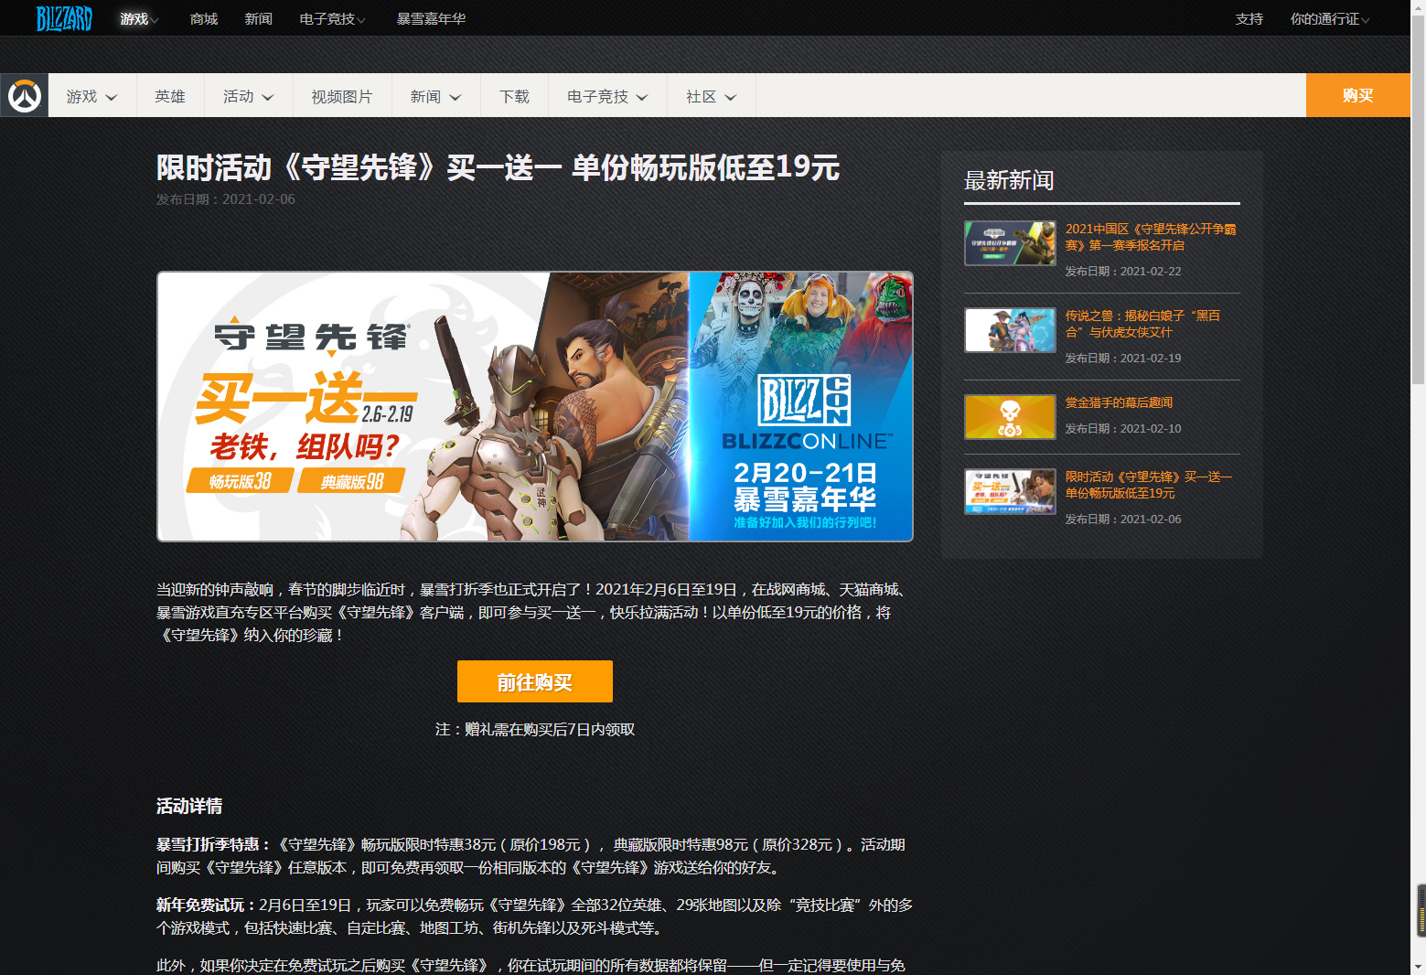Open 新闻 in the top Blizzard bar
The image size is (1426, 975).
coord(259,18)
